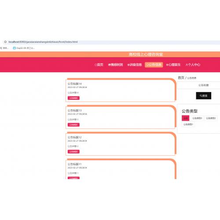
Task: Click red type badge on 公告标题14 card
Action: click(x=73, y=98)
